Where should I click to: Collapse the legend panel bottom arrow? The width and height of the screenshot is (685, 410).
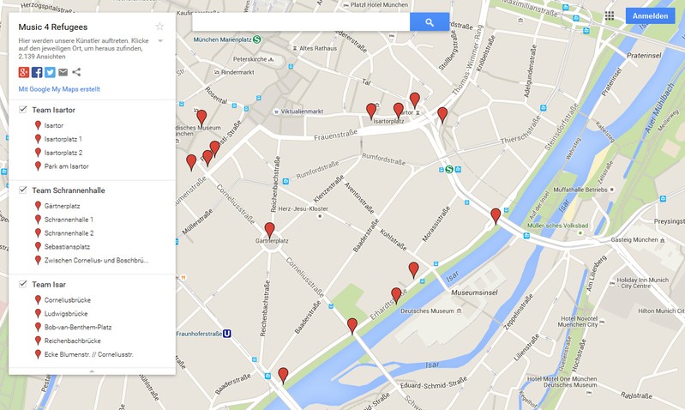[x=92, y=371]
